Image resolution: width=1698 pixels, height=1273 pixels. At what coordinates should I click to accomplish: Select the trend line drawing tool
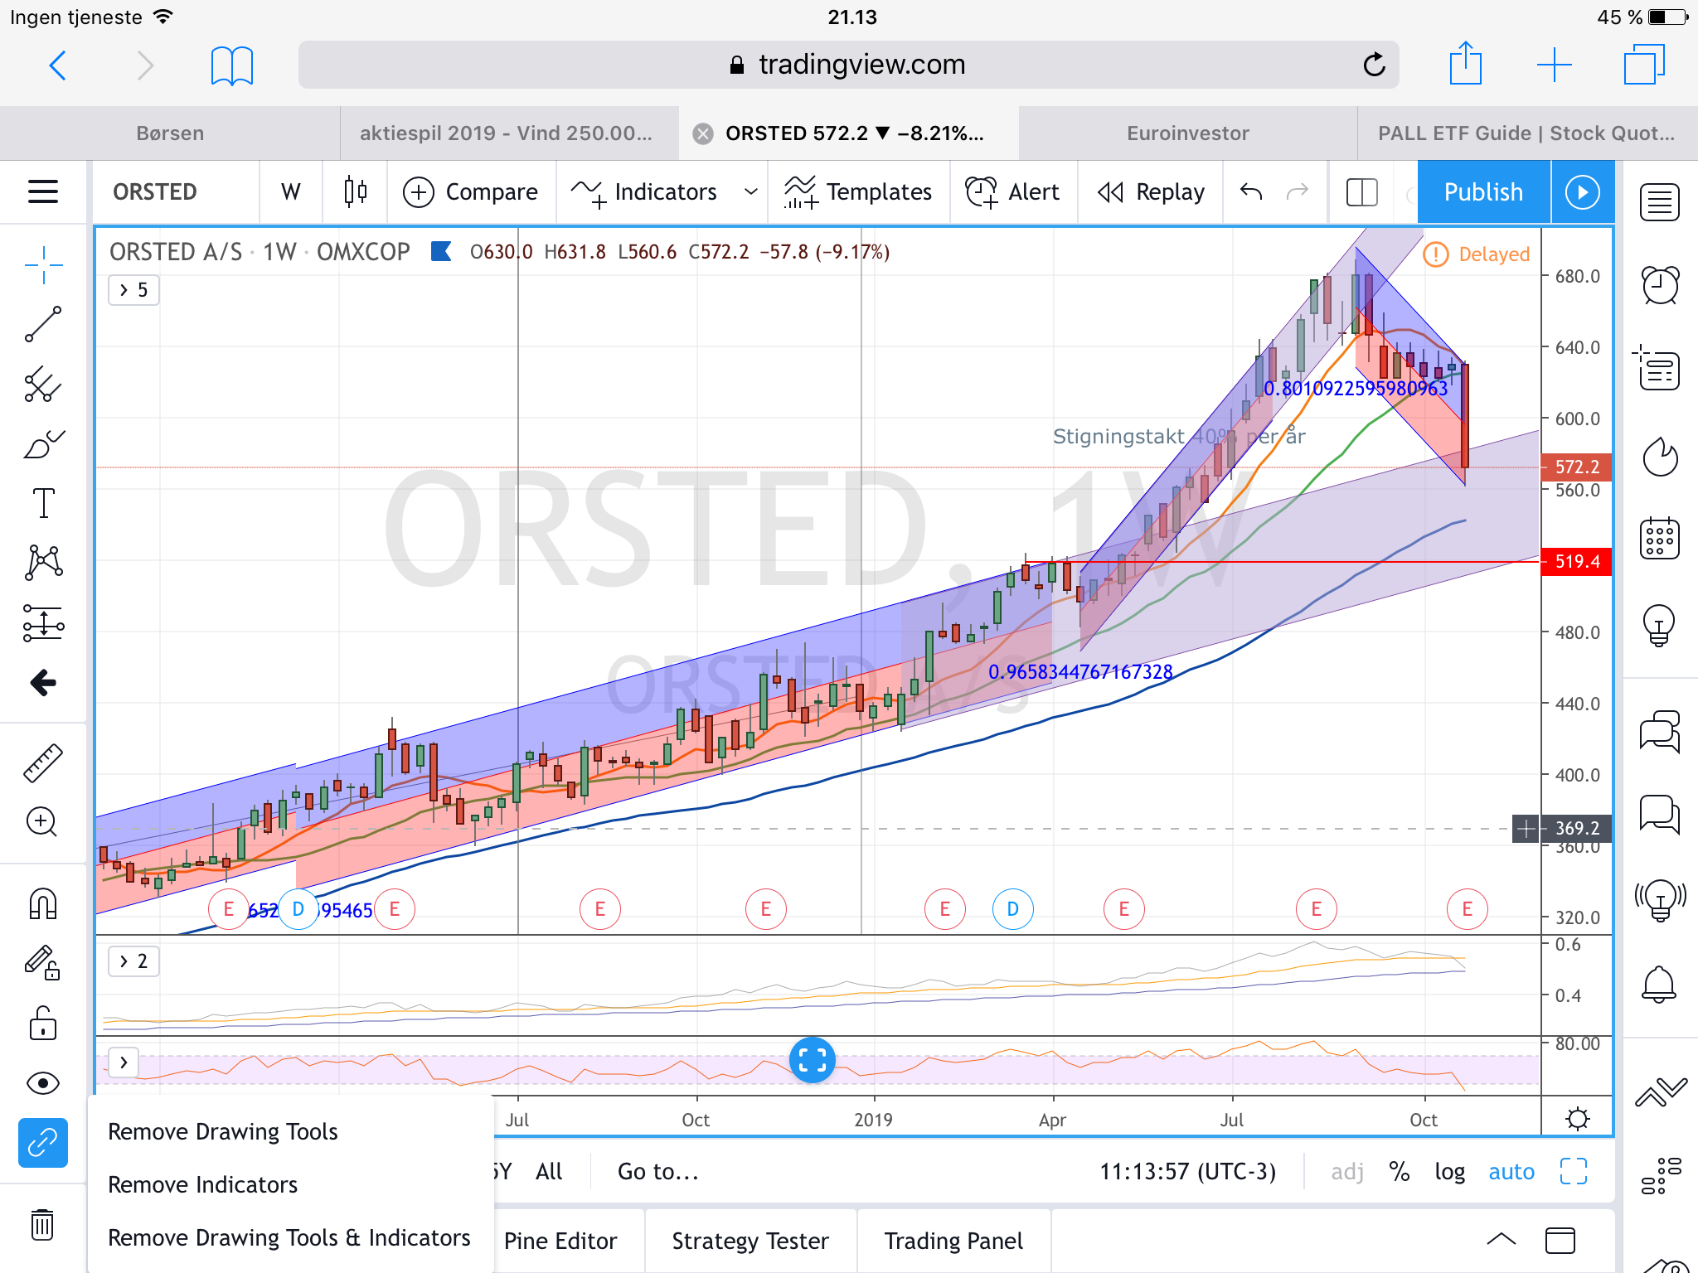[x=43, y=324]
